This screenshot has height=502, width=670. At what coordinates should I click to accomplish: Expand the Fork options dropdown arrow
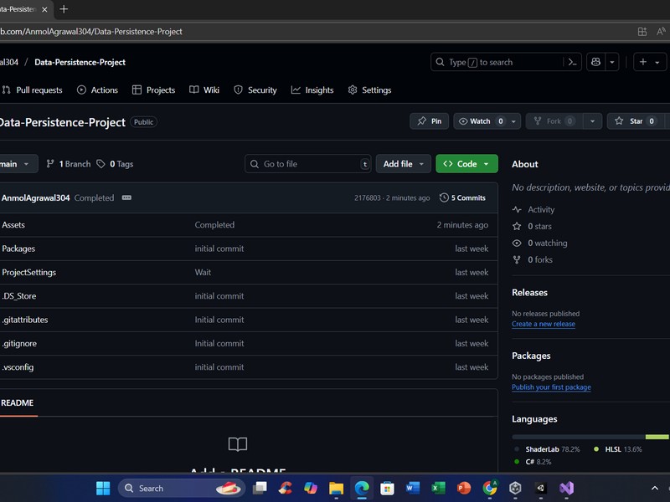tap(592, 121)
